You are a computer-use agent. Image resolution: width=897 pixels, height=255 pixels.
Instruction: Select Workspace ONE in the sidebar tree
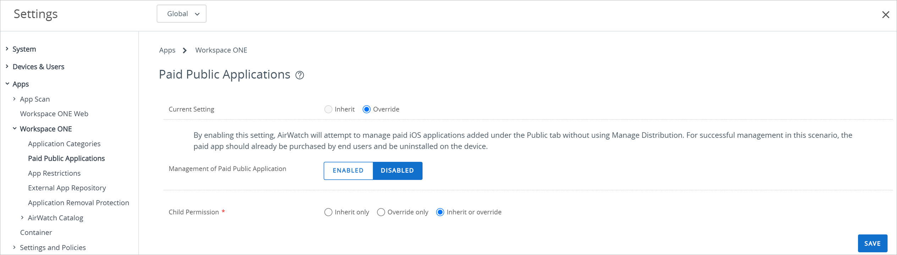coord(46,129)
